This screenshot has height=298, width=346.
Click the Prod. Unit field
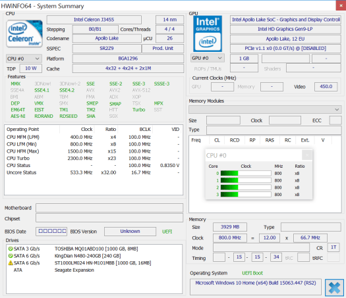point(163,49)
